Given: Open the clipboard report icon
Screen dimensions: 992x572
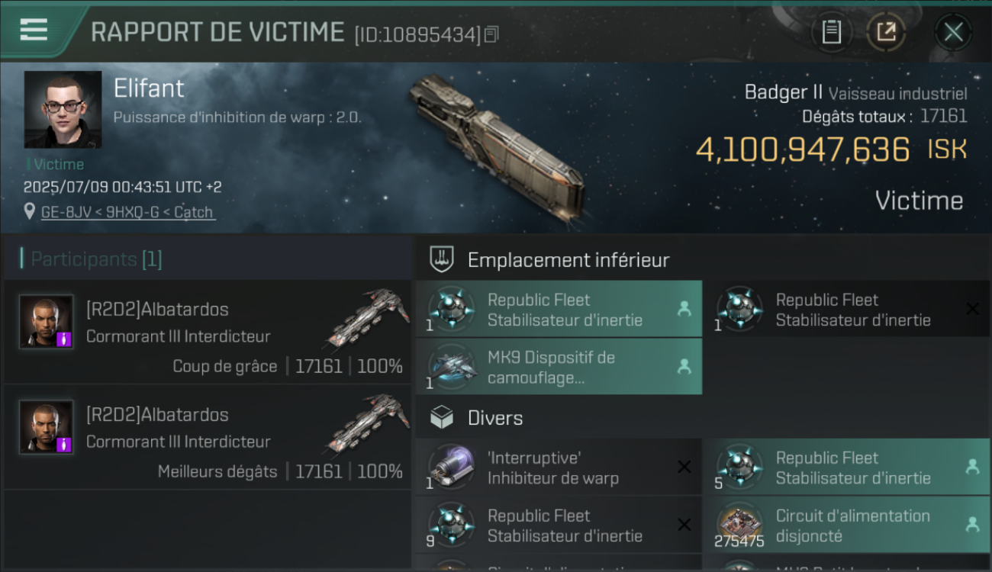Looking at the screenshot, I should 831,32.
